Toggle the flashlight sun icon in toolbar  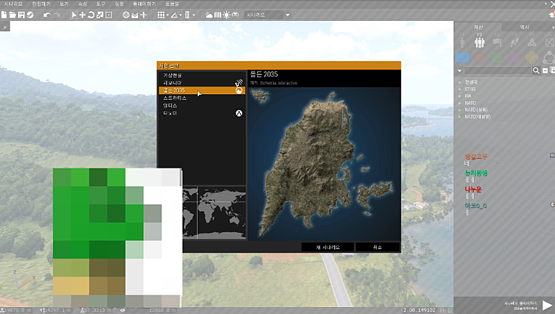[x=226, y=15]
